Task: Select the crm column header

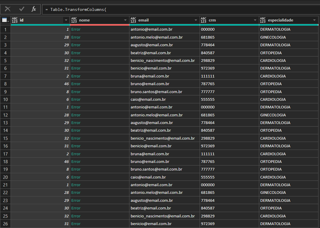Action: click(x=229, y=20)
